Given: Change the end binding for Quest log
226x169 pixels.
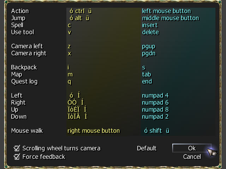Looking at the screenshot, I should coord(147,81).
